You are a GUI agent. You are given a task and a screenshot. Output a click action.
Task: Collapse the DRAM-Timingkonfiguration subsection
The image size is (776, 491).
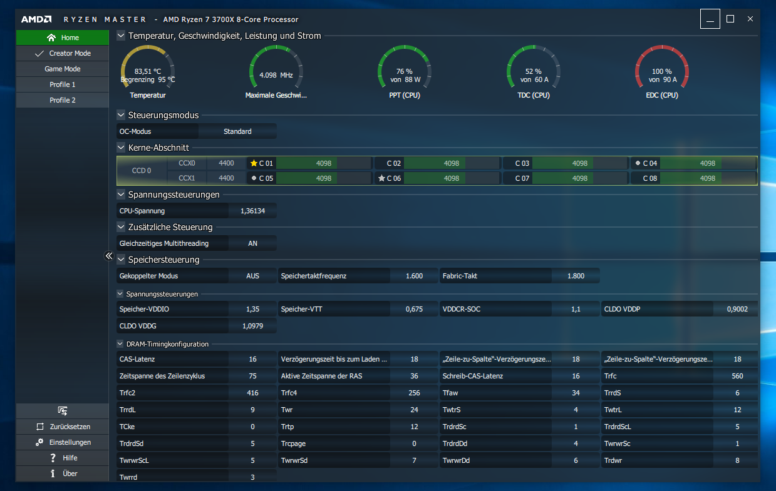pyautogui.click(x=120, y=343)
